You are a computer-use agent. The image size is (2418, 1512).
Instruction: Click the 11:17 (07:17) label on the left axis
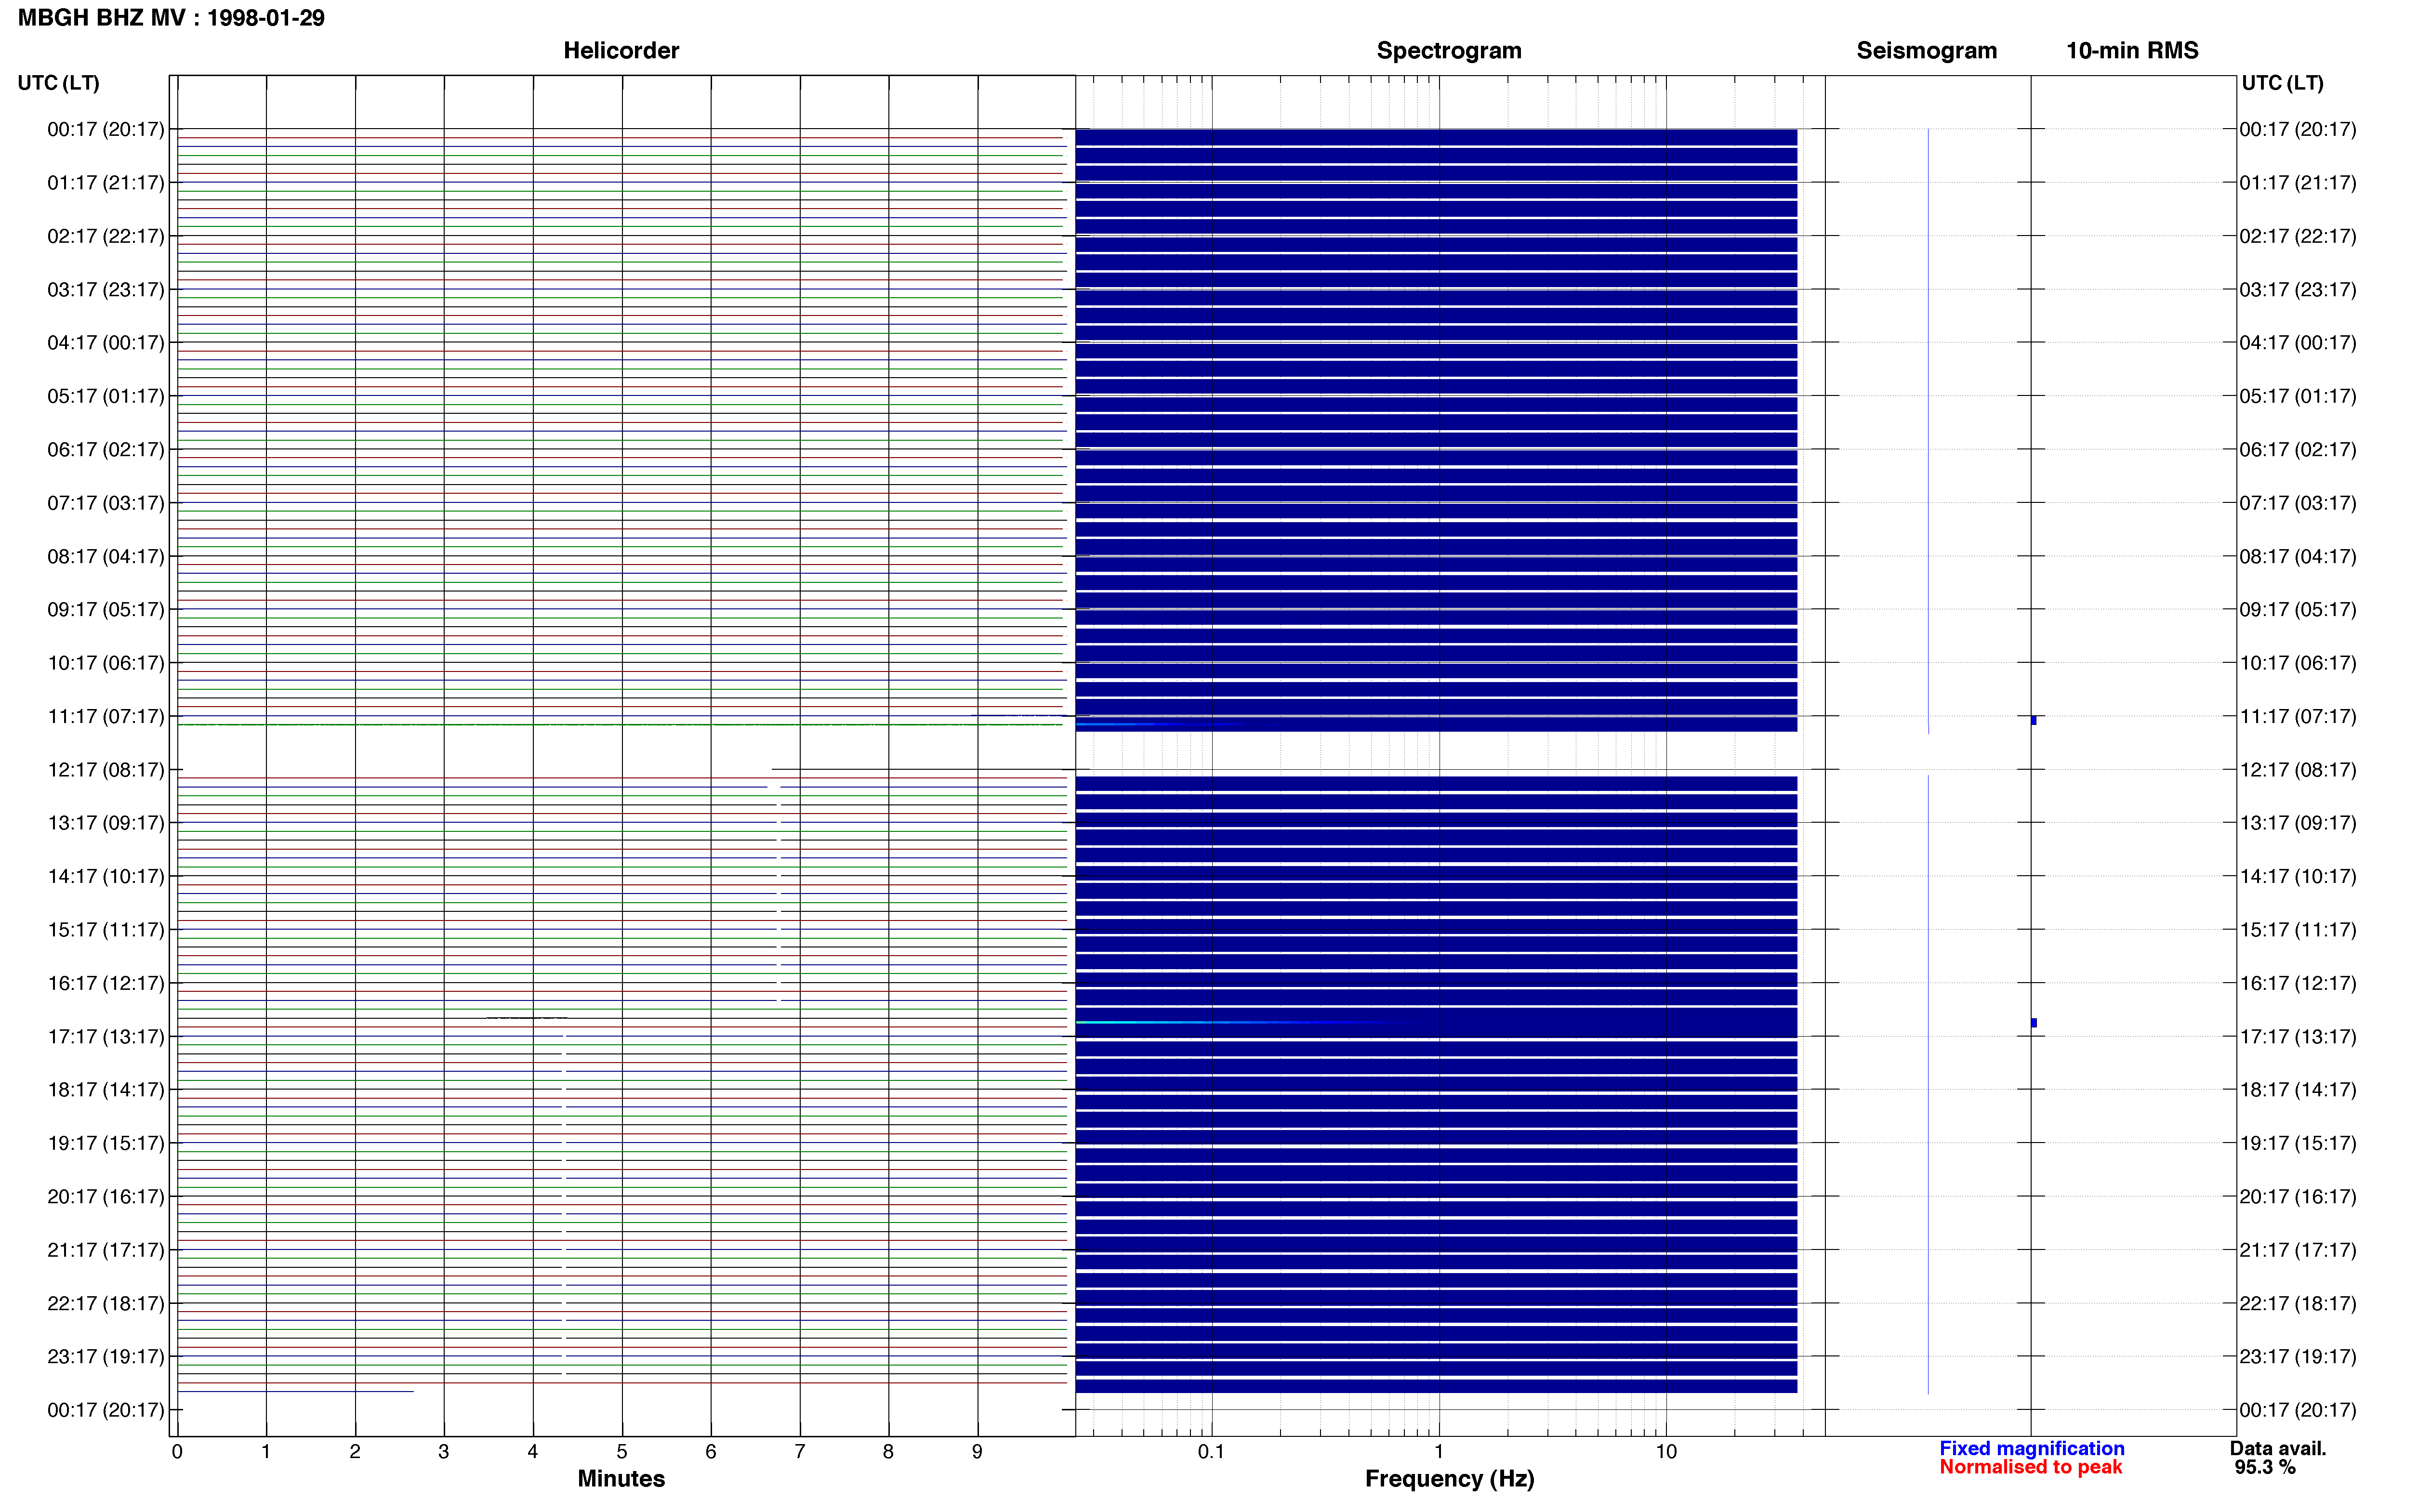106,716
